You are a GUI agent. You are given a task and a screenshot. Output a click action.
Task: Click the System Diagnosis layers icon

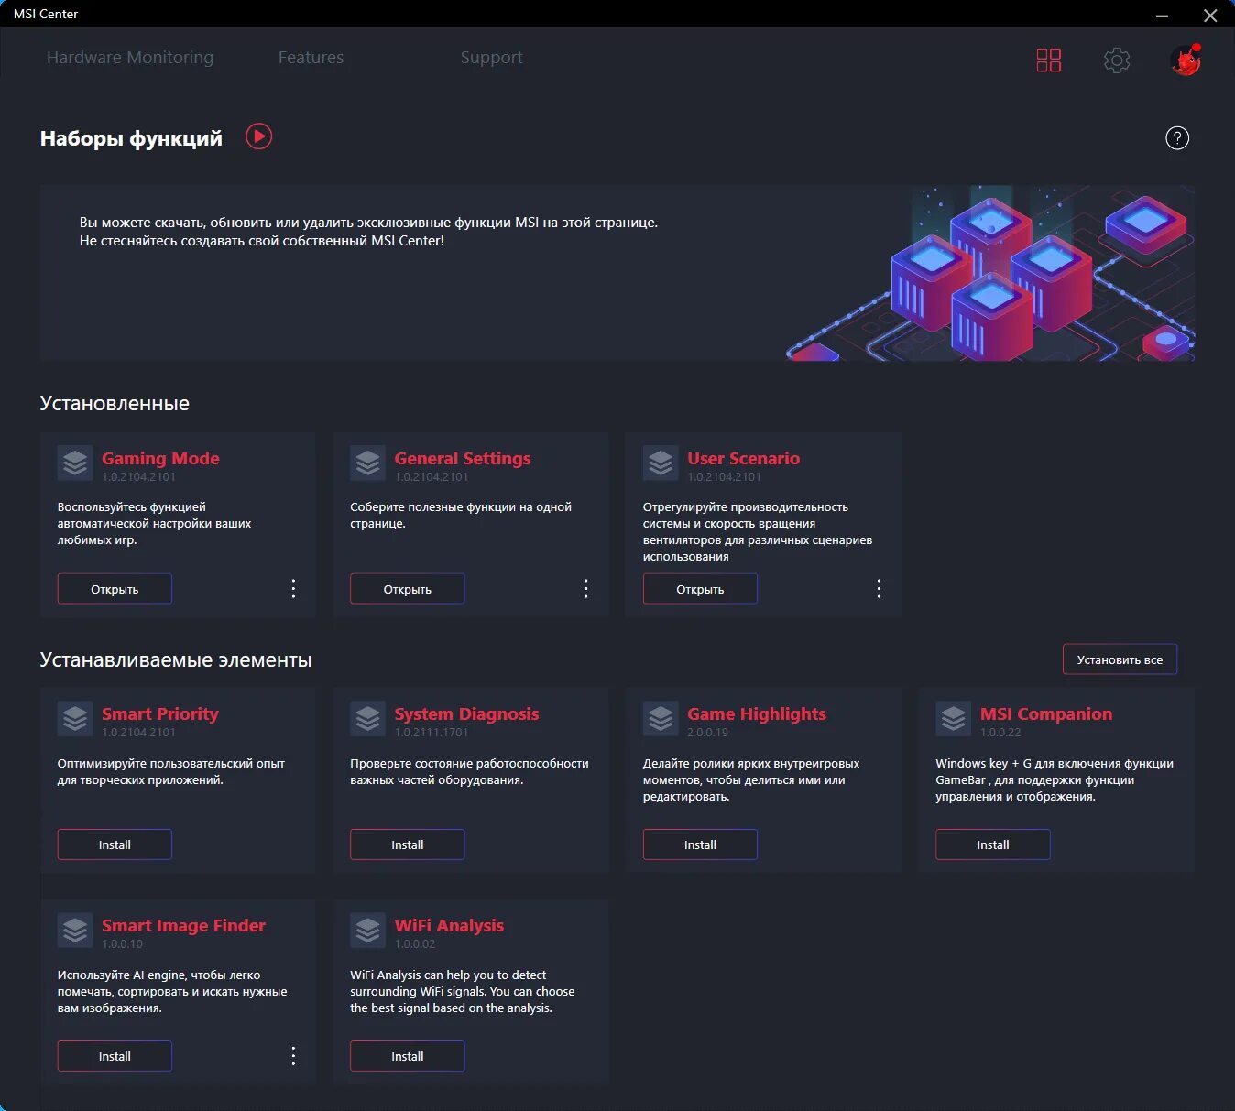(367, 719)
